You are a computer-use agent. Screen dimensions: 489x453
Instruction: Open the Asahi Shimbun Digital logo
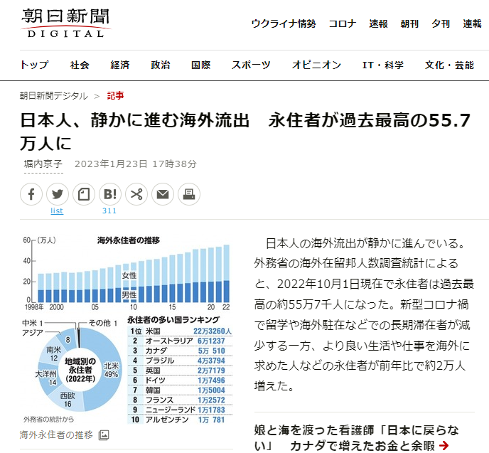[65, 22]
